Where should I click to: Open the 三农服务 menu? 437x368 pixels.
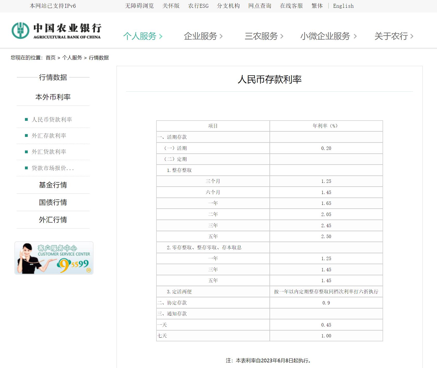tap(261, 36)
